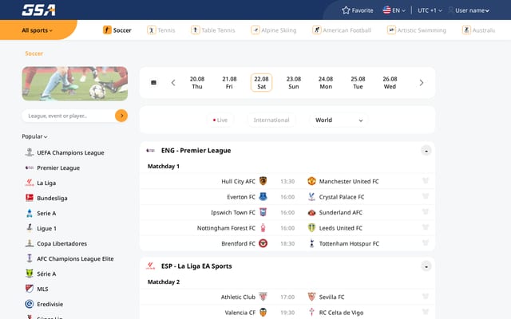Click the GSA logo
This screenshot has width=511, height=319.
[39, 10]
